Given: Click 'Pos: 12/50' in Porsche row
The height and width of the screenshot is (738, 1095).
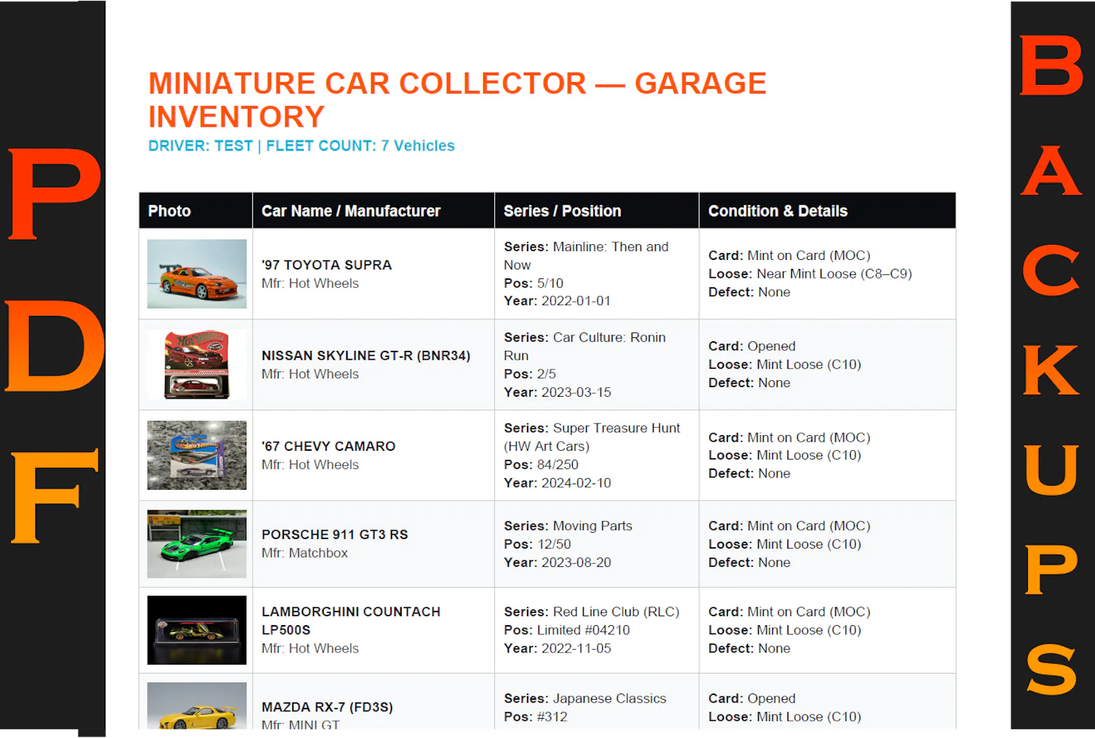Looking at the screenshot, I should 537,544.
